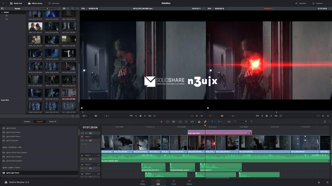
Task: Click Match Frame icon in source viewer
Action: click(192, 116)
